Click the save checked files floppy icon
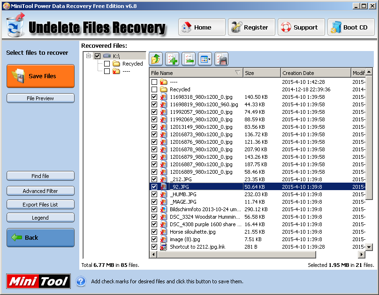Image resolution: width=379 pixels, height=295 pixels. click(221, 59)
